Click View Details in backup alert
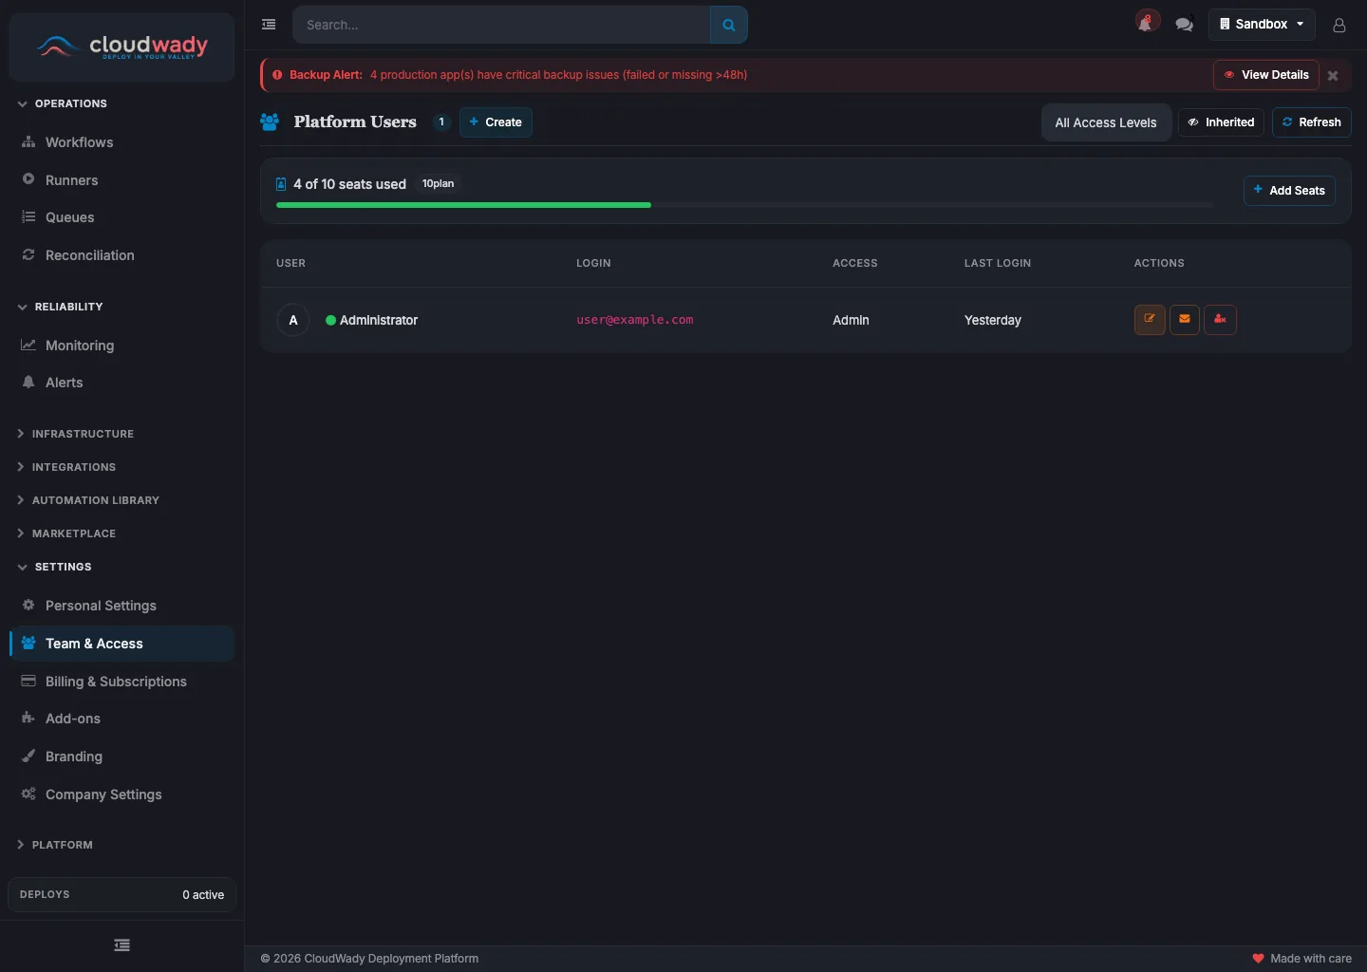The image size is (1367, 972). [x=1266, y=75]
